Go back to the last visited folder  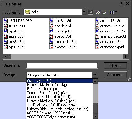point(91,12)
